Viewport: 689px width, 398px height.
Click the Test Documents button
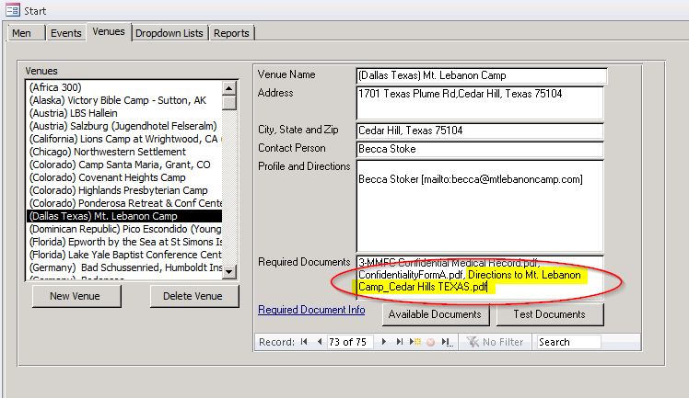pos(550,314)
